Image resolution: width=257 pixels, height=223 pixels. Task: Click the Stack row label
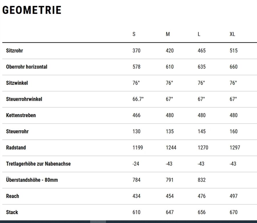coord(12,212)
